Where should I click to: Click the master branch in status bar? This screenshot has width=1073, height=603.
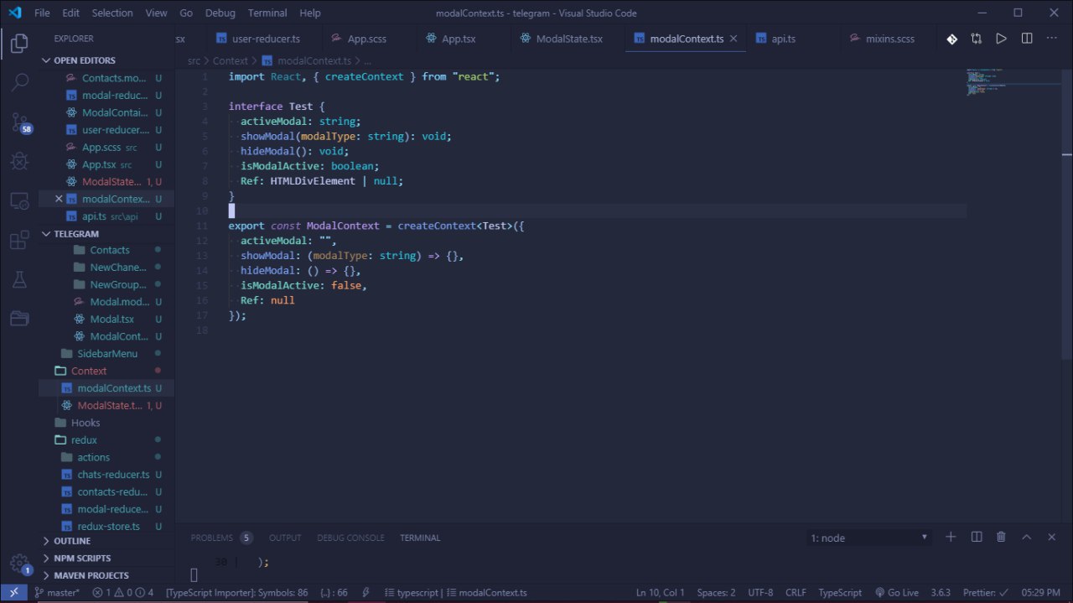point(57,593)
